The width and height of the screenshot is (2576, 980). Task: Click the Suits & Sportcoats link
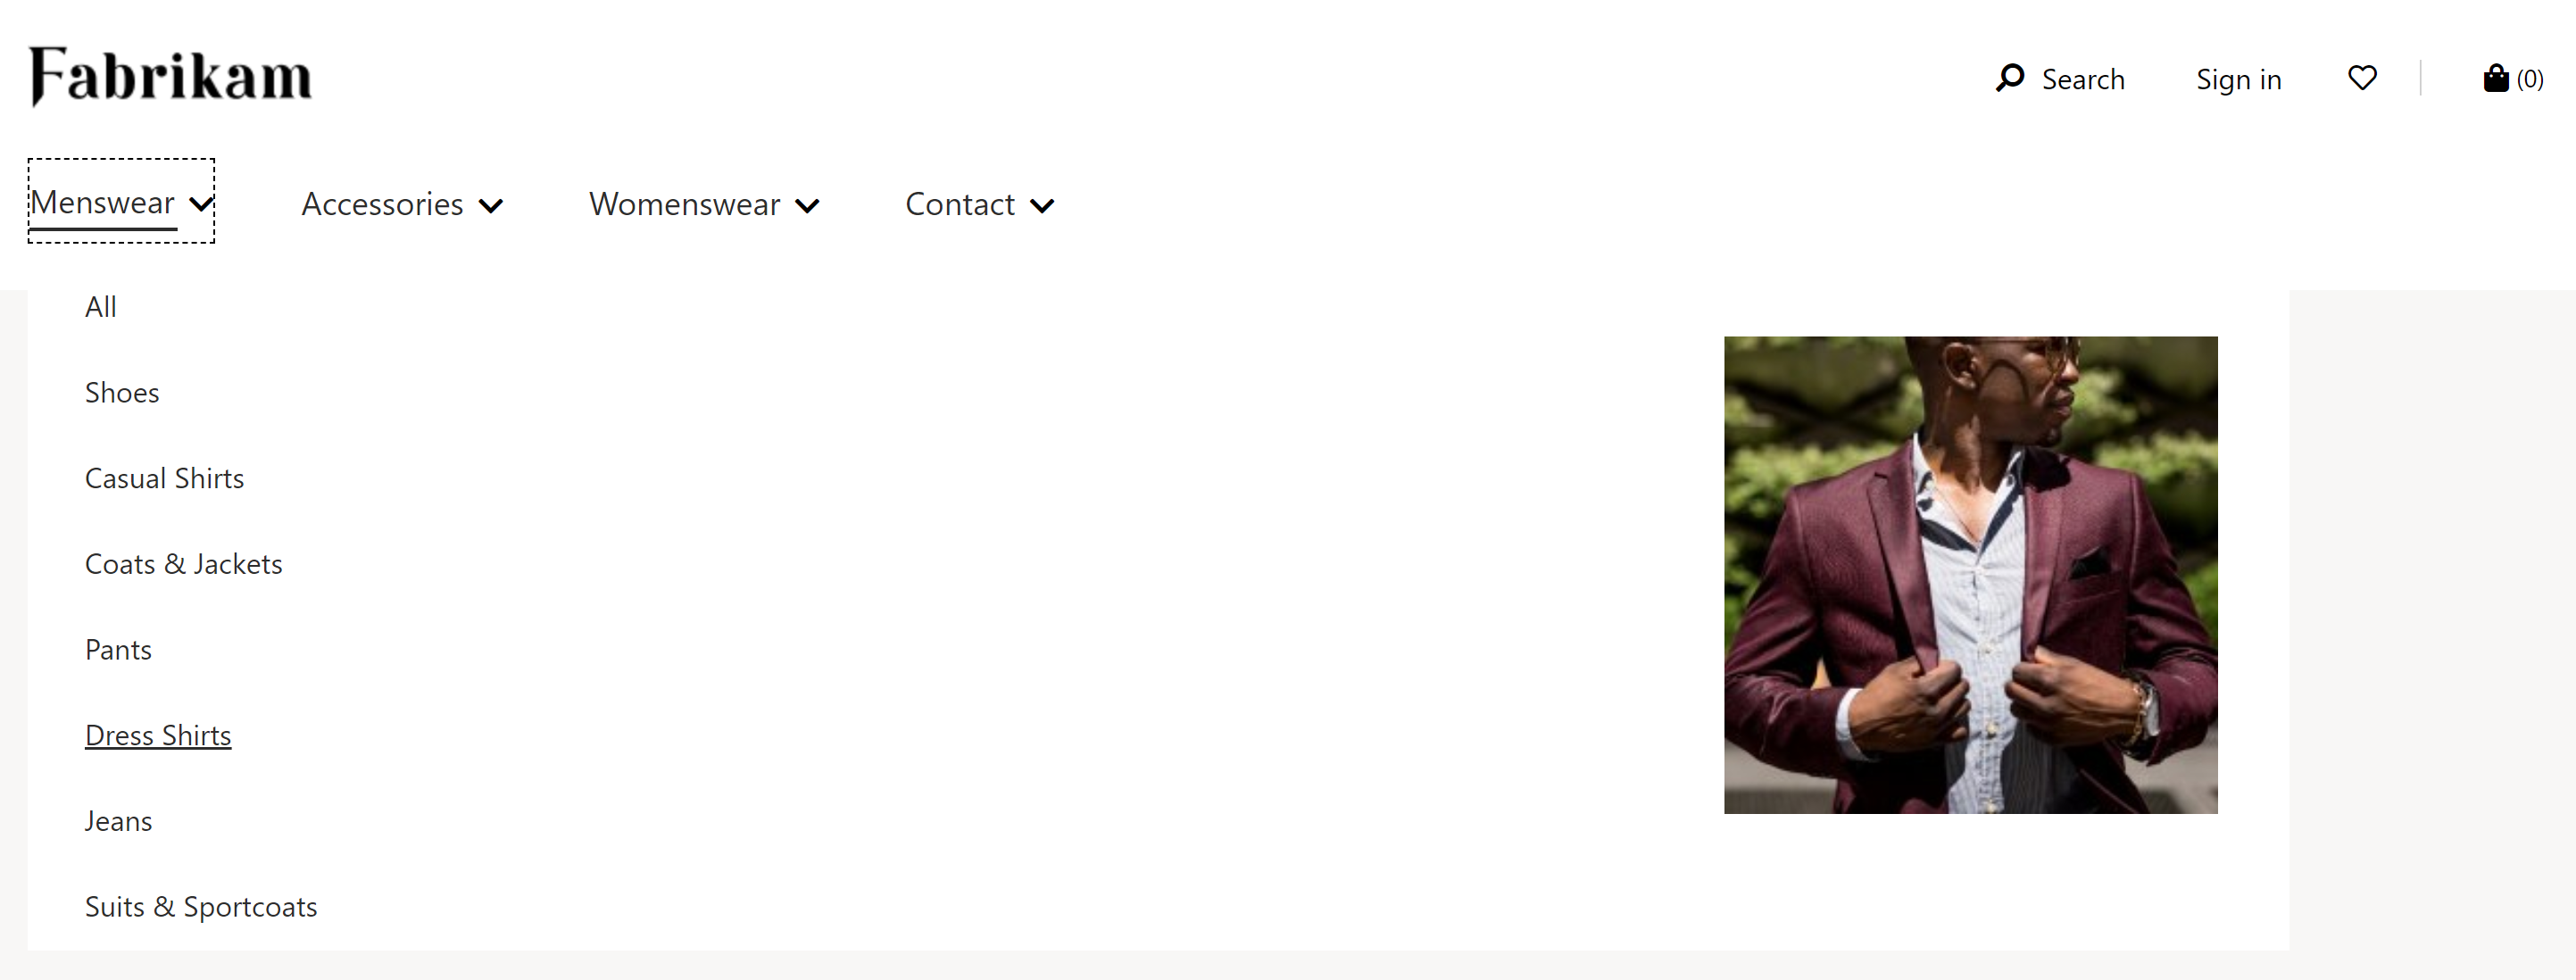tap(201, 906)
